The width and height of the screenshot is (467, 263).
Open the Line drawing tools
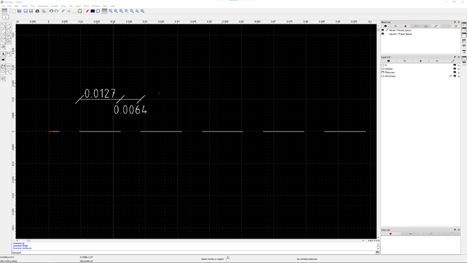tap(9, 25)
